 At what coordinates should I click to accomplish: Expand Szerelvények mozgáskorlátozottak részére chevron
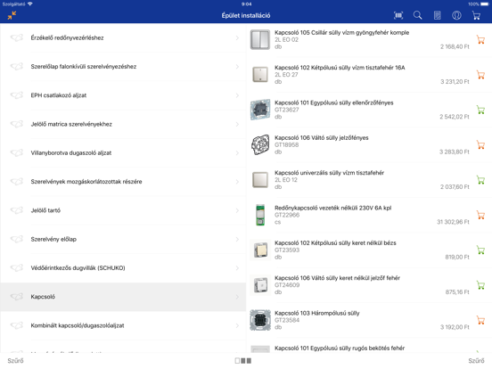[237, 182]
